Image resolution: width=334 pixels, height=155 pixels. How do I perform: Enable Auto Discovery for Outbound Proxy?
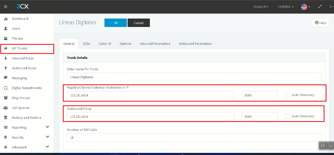tap(288, 116)
